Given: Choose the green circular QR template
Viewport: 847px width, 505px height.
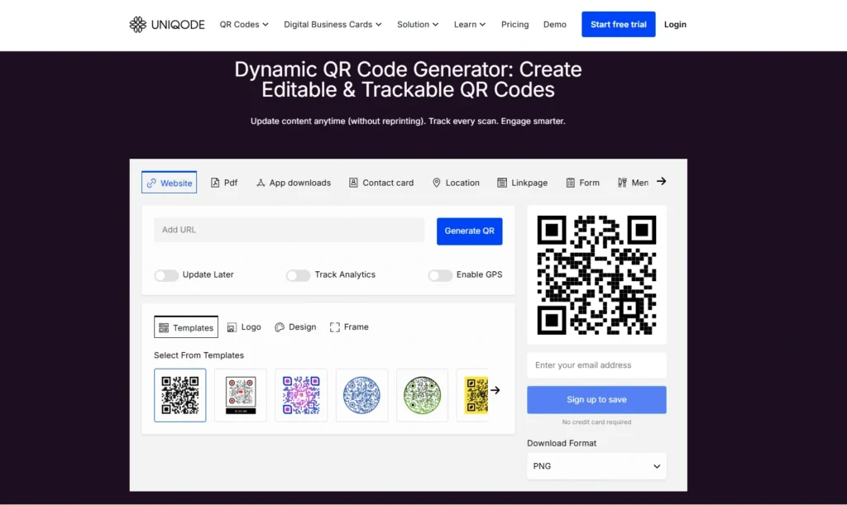Looking at the screenshot, I should [x=422, y=395].
